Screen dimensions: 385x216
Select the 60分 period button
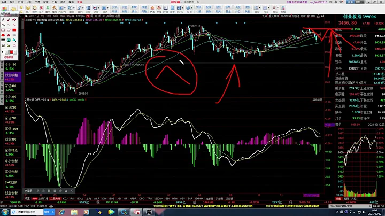click(62, 16)
